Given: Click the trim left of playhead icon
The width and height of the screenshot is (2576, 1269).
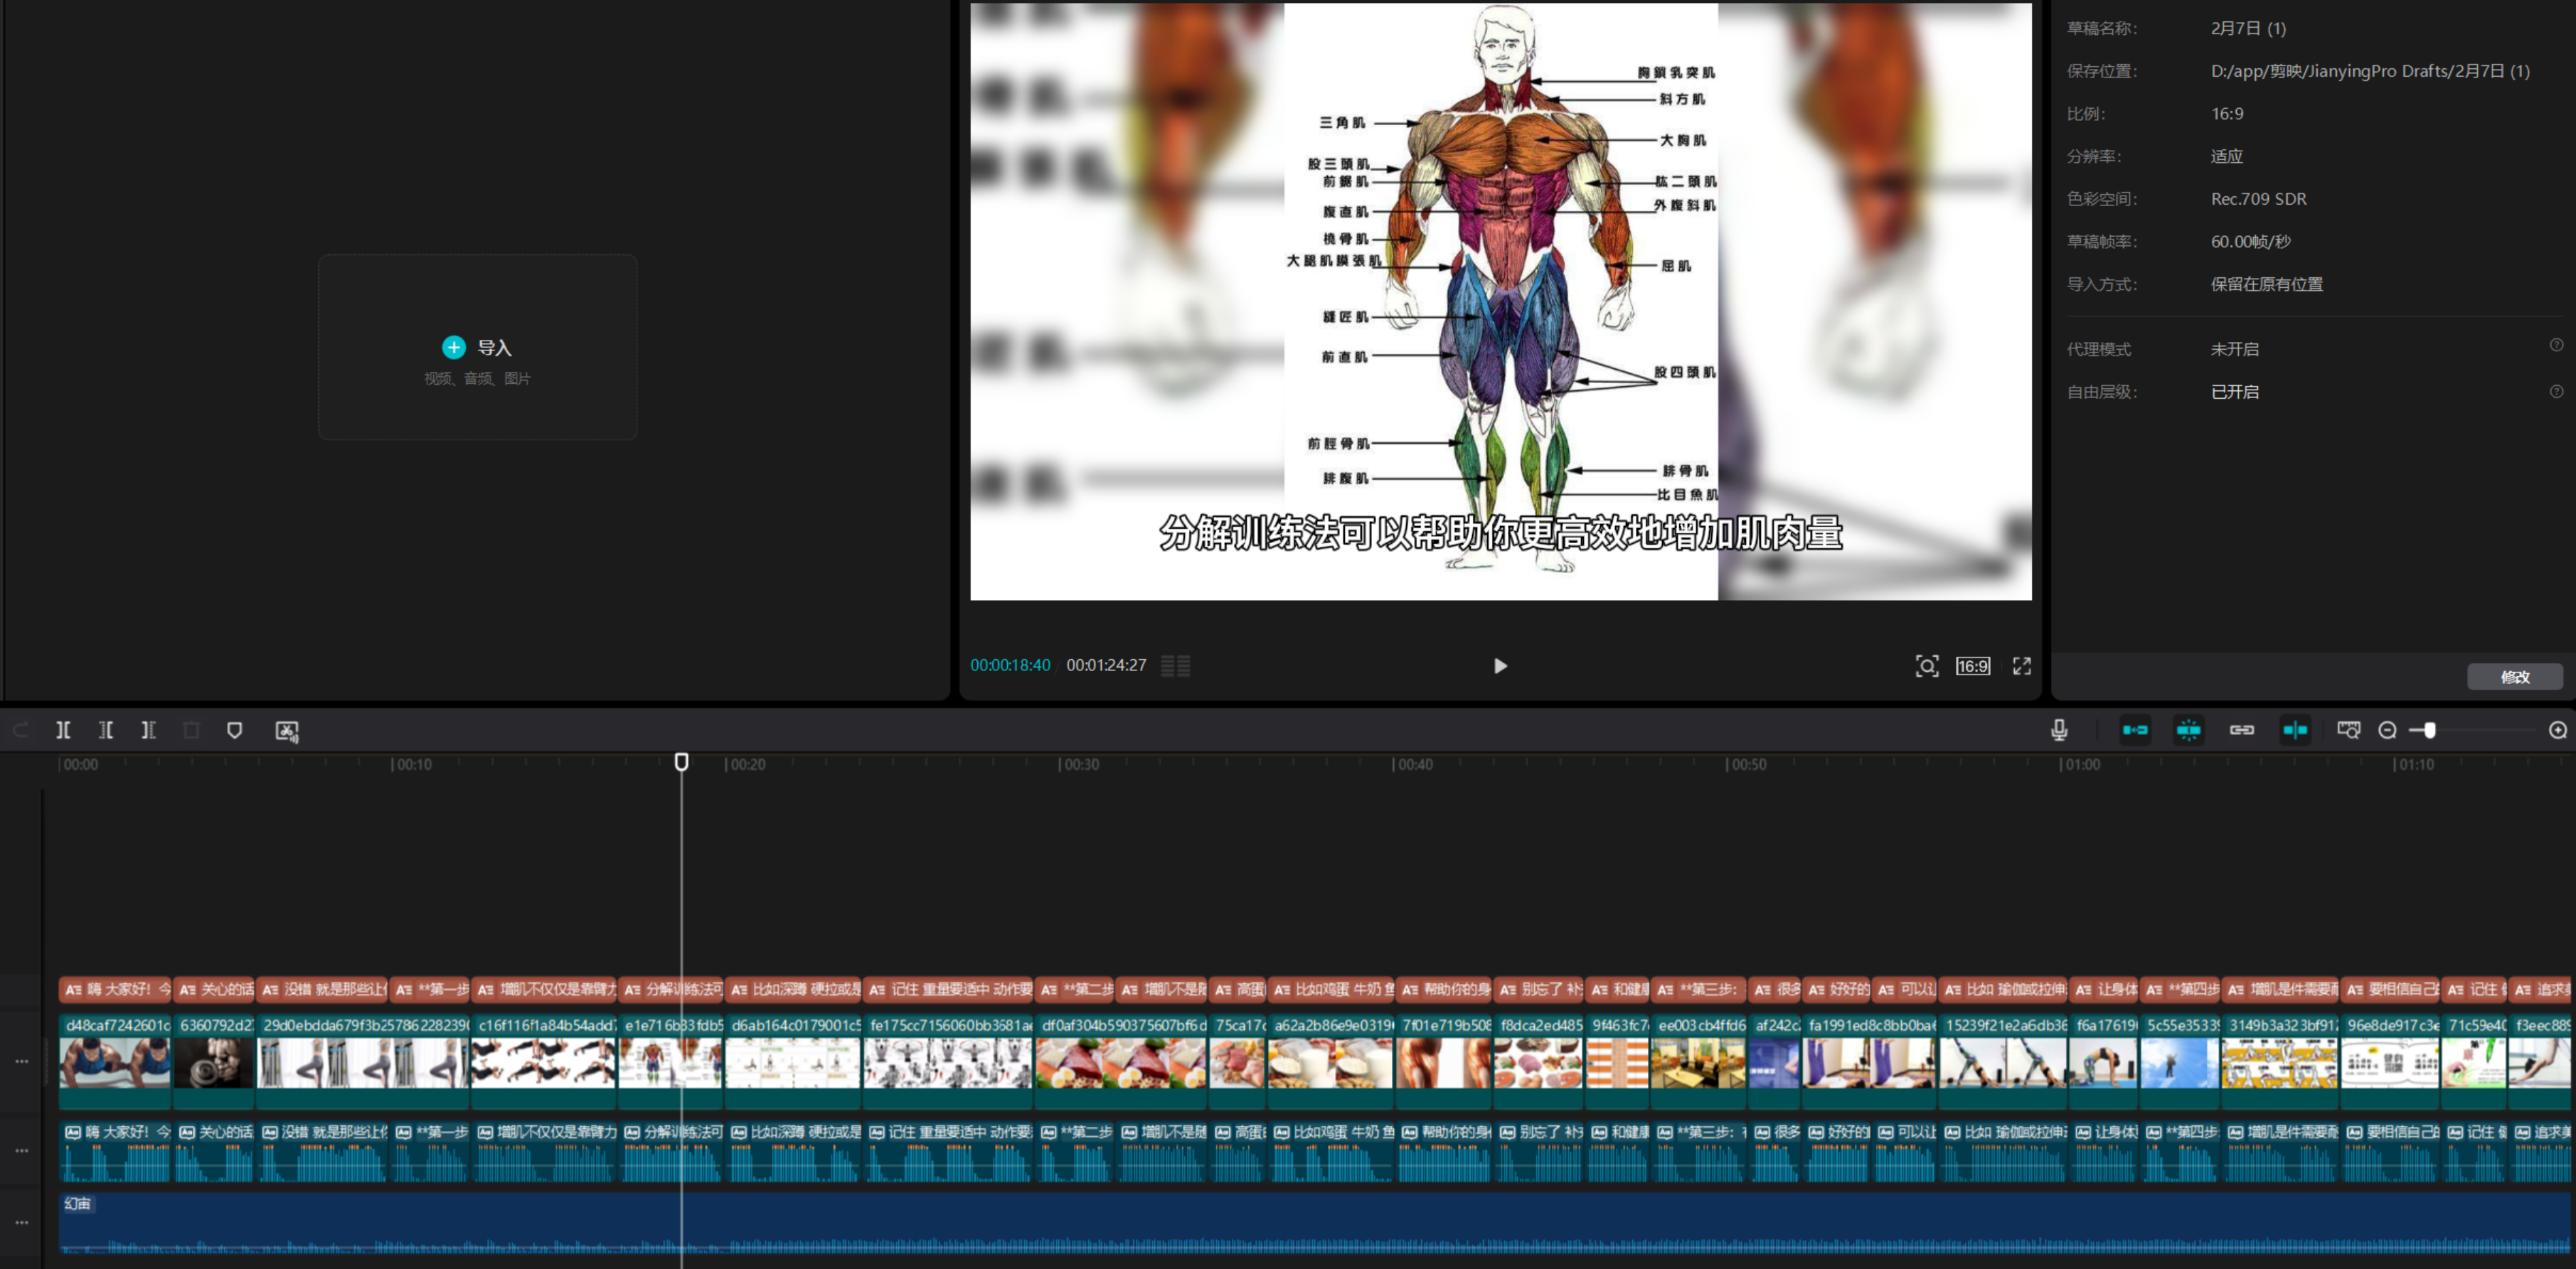Looking at the screenshot, I should pos(106,730).
